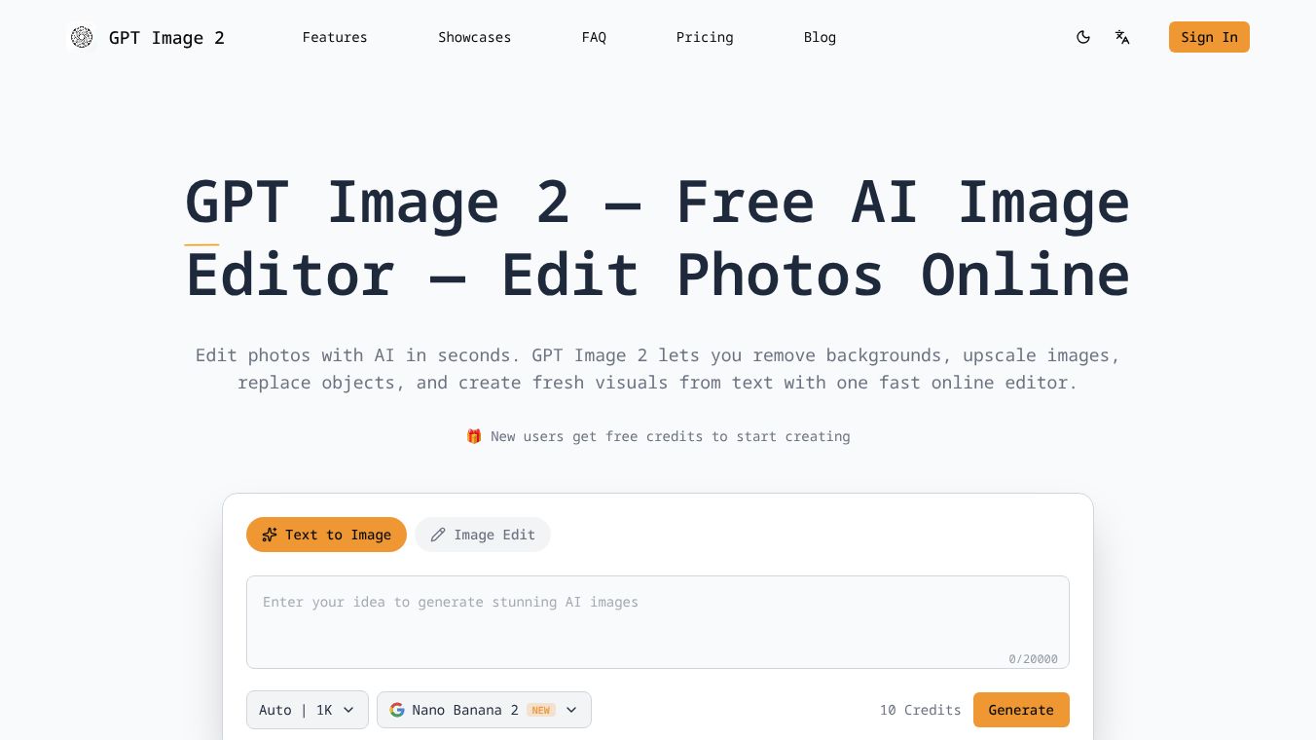Image resolution: width=1316 pixels, height=740 pixels.
Task: Go to Showcases in navigation
Action: point(474,38)
